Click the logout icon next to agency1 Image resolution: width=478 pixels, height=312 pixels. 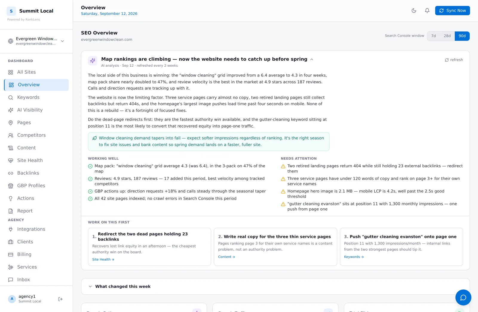pyautogui.click(x=60, y=299)
